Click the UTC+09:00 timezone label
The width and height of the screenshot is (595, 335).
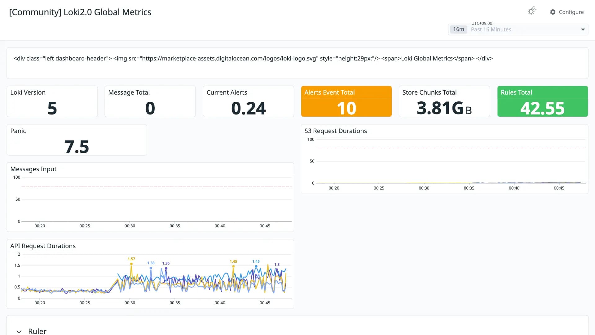pos(482,23)
